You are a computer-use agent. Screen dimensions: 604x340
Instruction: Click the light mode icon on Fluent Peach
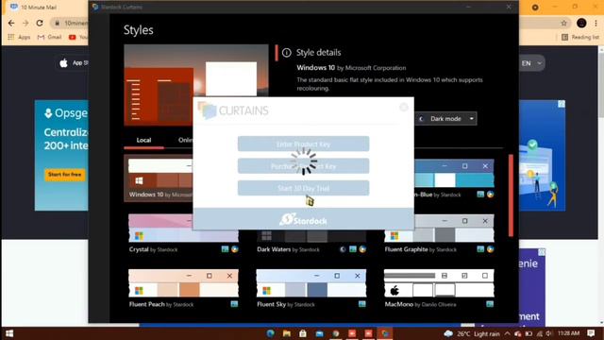click(234, 304)
